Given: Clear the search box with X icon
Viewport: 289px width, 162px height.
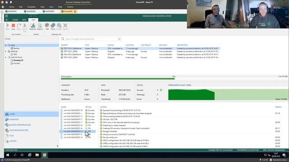Looking at the screenshot, I should [119, 39].
